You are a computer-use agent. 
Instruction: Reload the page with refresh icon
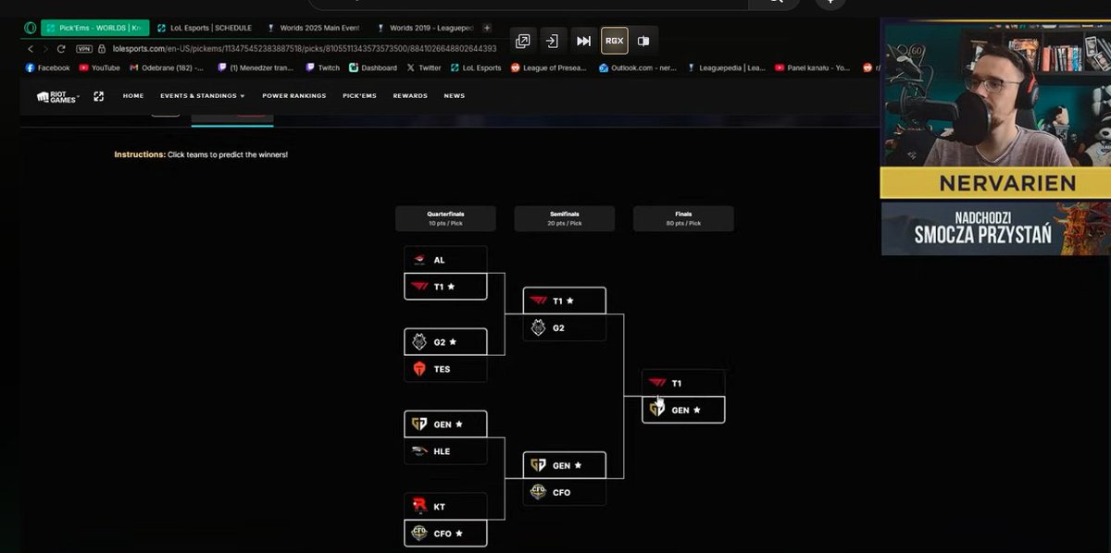pyautogui.click(x=61, y=48)
